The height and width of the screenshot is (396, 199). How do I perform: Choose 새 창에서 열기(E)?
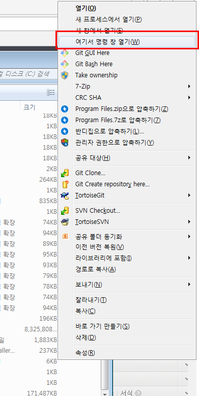(x=127, y=31)
